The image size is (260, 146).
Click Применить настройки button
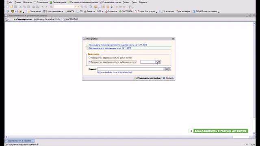(147, 78)
